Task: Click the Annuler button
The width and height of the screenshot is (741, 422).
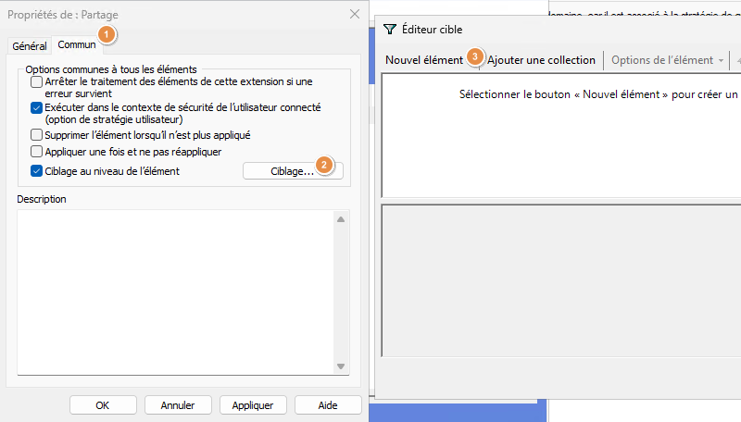Action: coord(177,405)
